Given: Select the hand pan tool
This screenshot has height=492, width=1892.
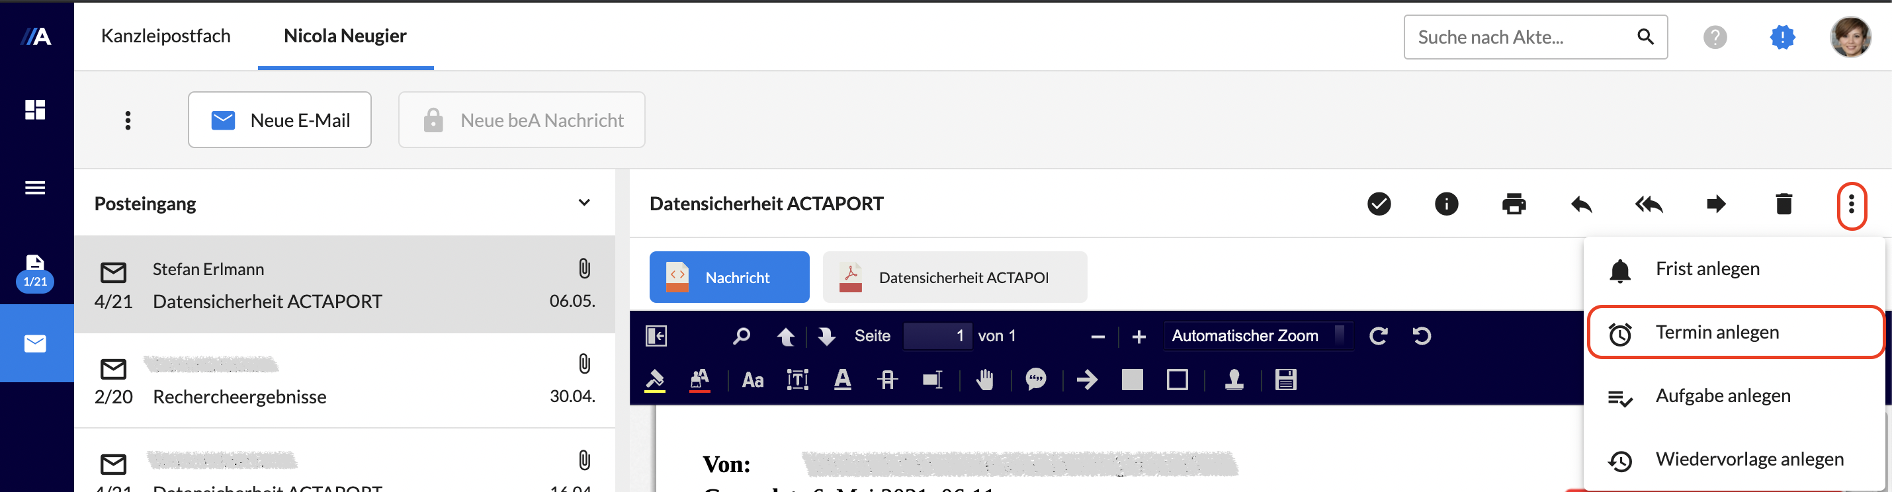Looking at the screenshot, I should pos(985,380).
